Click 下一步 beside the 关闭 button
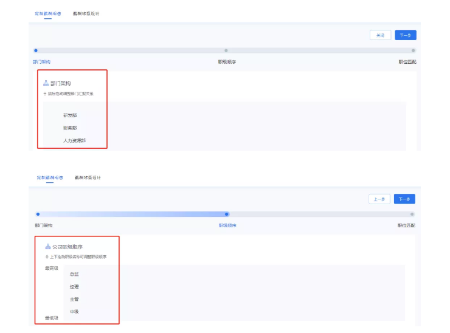Viewport: 450px width, 333px height. (406, 35)
